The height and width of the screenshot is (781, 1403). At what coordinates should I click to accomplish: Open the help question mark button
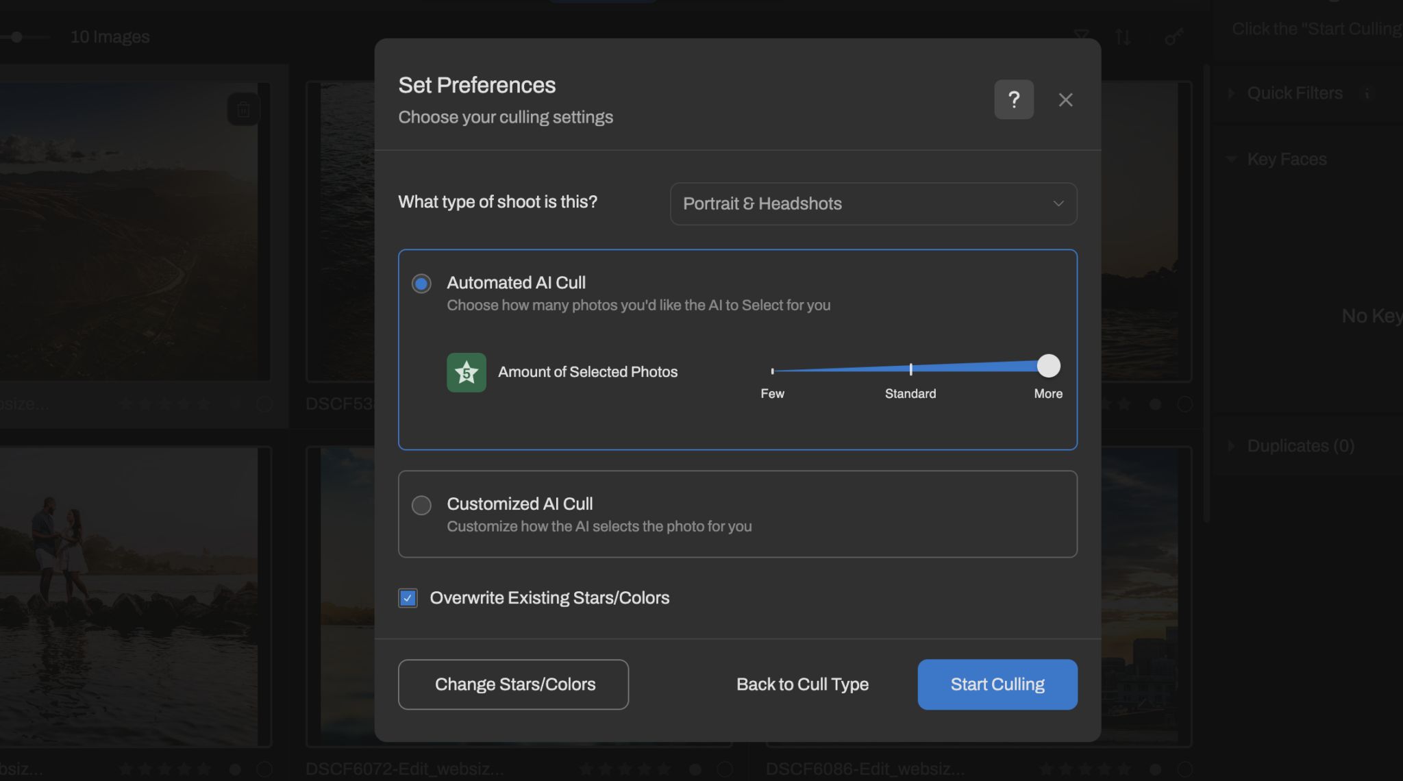coord(1013,100)
